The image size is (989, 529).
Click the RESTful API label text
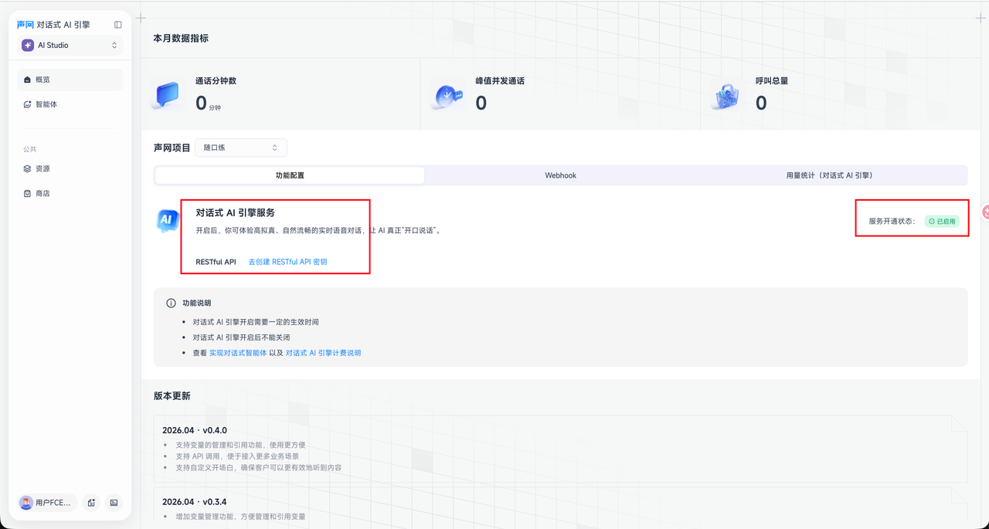click(216, 262)
